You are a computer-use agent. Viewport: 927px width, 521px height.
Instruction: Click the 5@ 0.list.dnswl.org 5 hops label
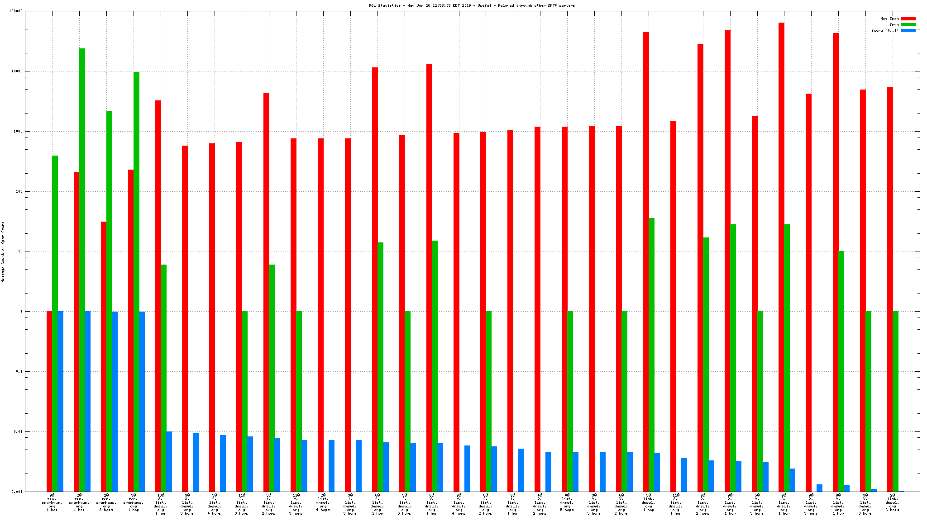point(404,504)
